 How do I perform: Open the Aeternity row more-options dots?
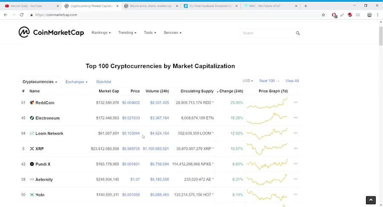[x=296, y=179]
